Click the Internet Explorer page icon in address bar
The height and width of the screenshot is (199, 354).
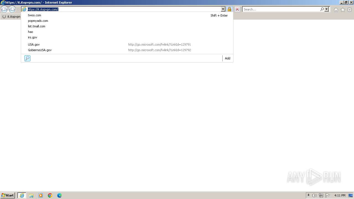click(24, 9)
